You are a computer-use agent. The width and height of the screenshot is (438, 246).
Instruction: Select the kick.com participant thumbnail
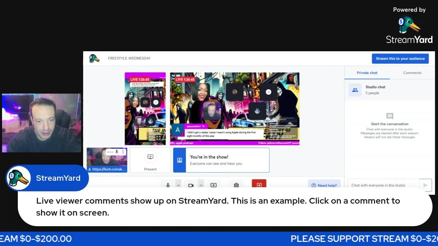coord(107,160)
